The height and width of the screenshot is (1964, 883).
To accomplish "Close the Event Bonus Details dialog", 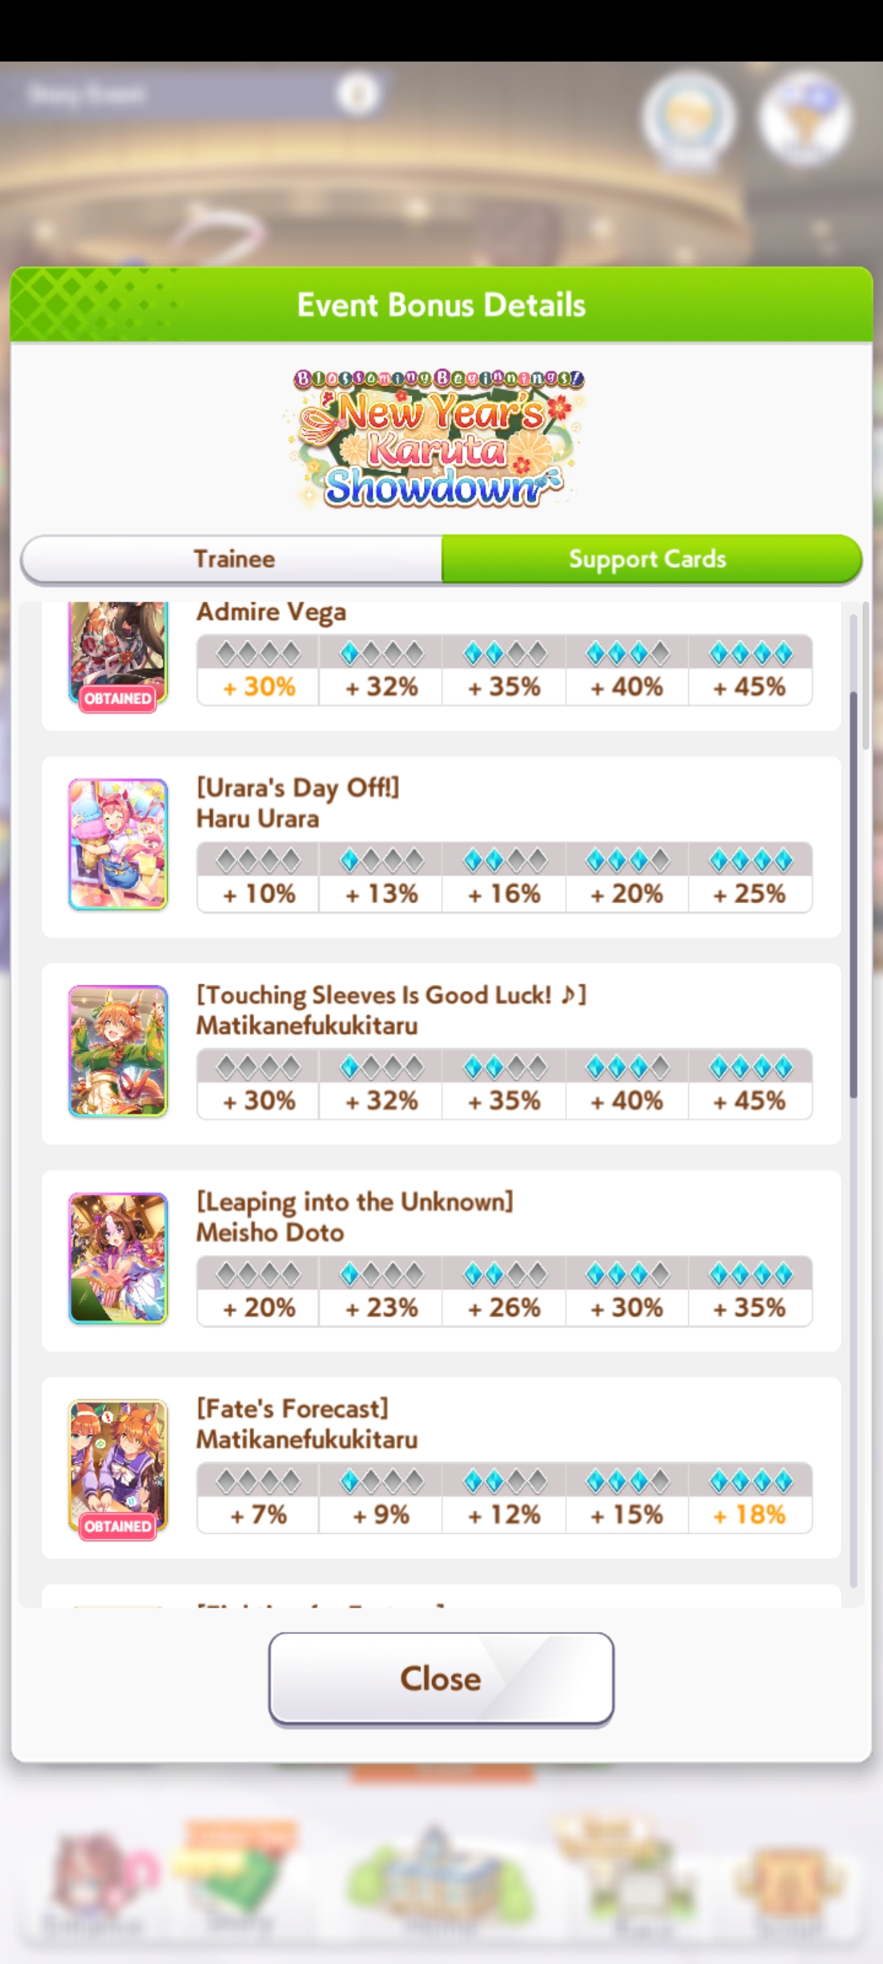I will pyautogui.click(x=441, y=1678).
